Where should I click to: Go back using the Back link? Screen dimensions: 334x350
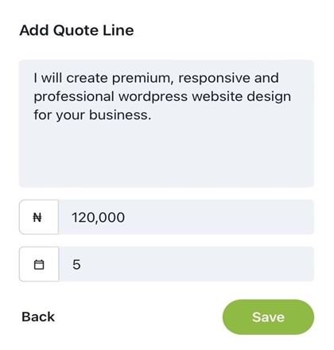(38, 317)
